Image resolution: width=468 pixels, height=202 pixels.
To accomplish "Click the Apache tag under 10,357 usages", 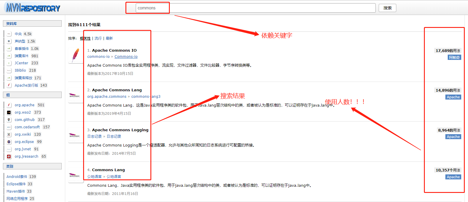I will [x=453, y=177].
